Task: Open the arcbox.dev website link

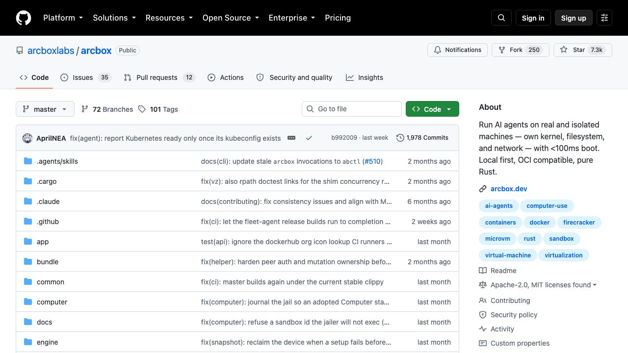Action: coord(509,189)
